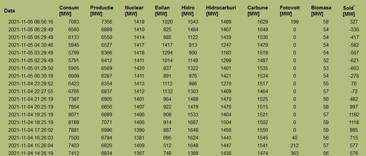
Task: Click the Data column header
Action: coord(9,11)
